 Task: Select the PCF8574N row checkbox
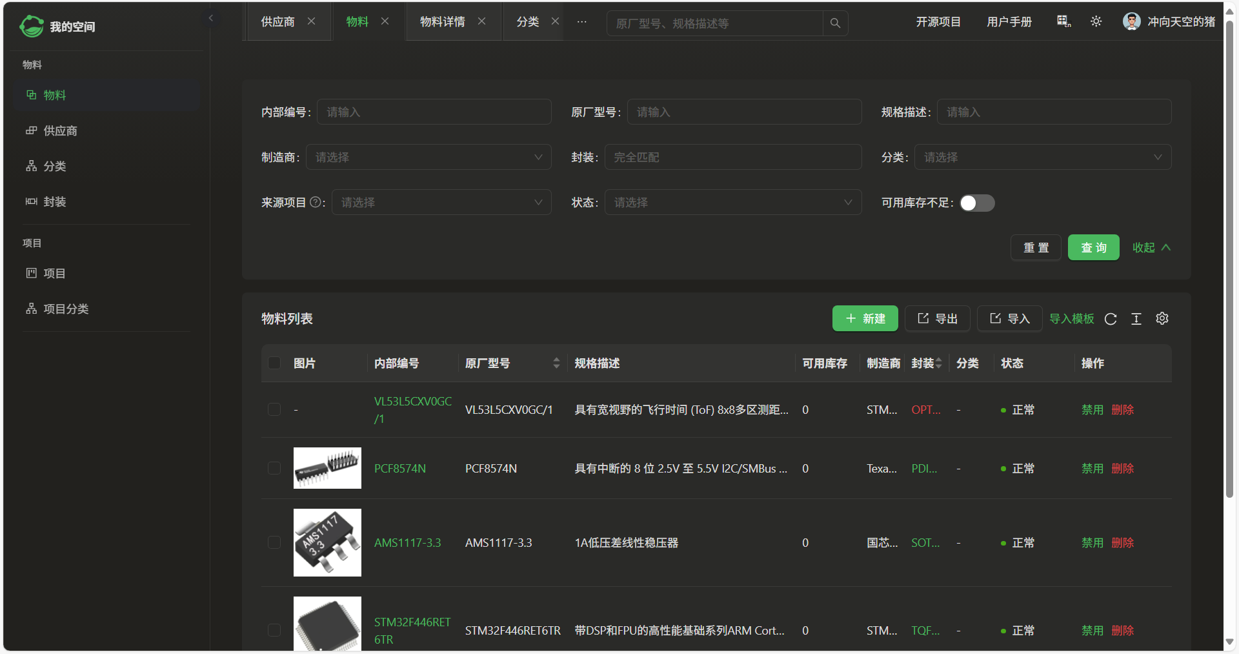point(274,468)
